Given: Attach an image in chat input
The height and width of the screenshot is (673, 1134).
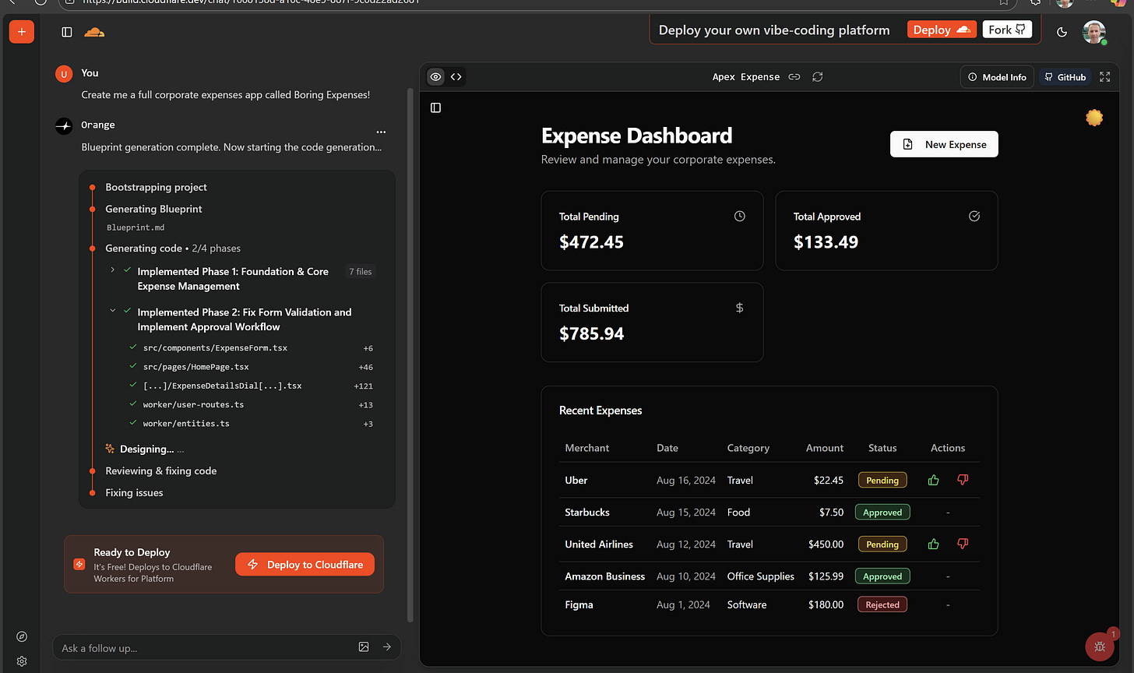Looking at the screenshot, I should click(364, 647).
